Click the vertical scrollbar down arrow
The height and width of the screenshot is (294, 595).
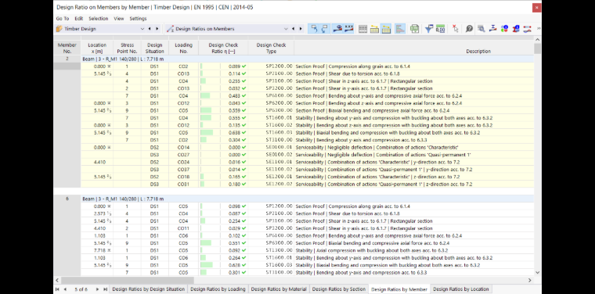click(537, 272)
